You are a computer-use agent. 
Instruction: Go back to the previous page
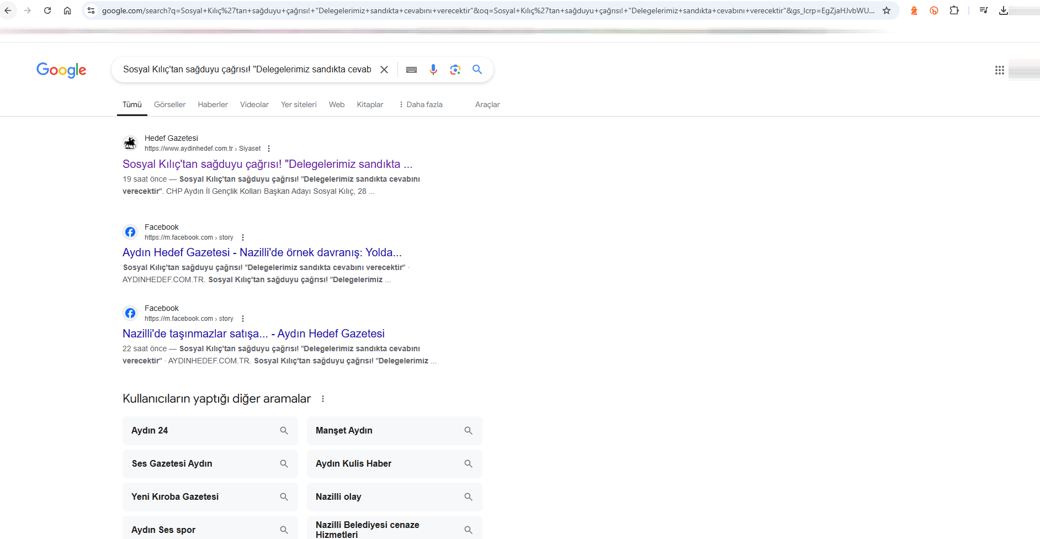click(8, 10)
